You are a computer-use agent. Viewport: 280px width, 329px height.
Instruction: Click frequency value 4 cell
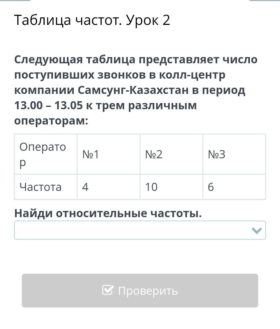click(x=108, y=187)
